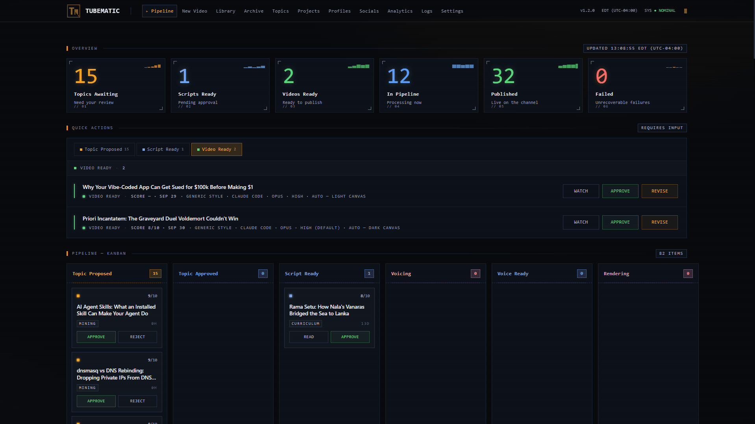Open the Library section

(x=226, y=11)
